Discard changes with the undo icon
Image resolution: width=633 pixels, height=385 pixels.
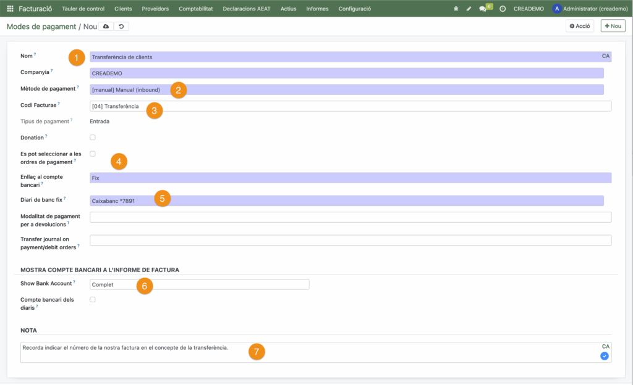(x=121, y=27)
